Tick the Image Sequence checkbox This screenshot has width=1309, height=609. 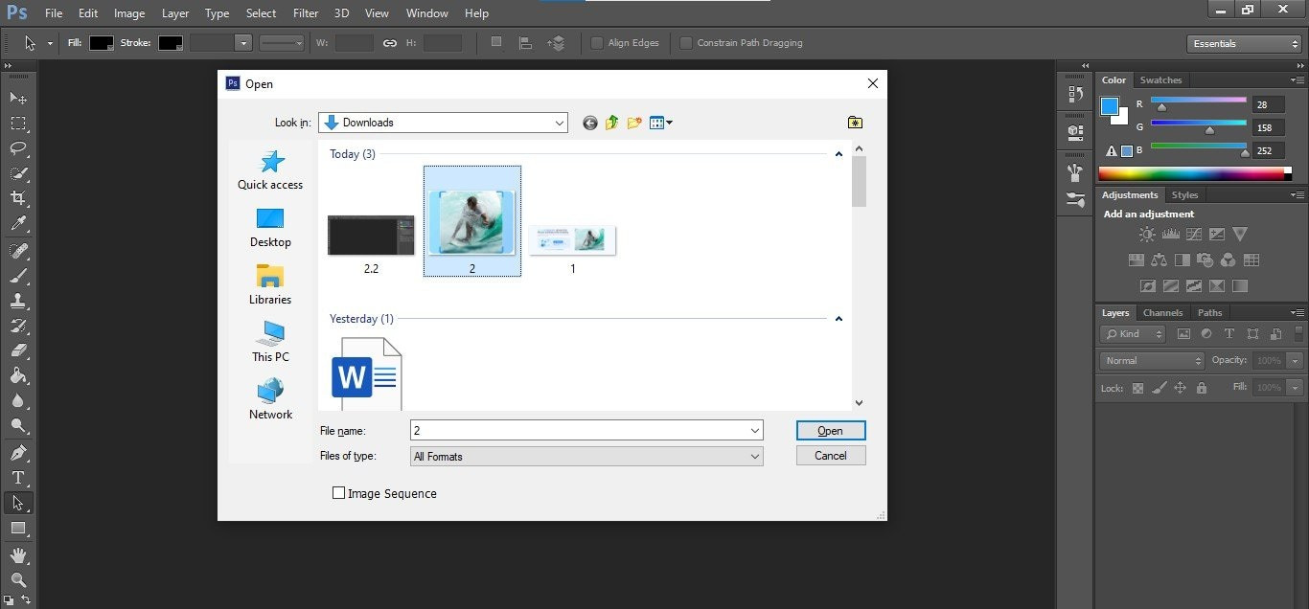(x=338, y=493)
